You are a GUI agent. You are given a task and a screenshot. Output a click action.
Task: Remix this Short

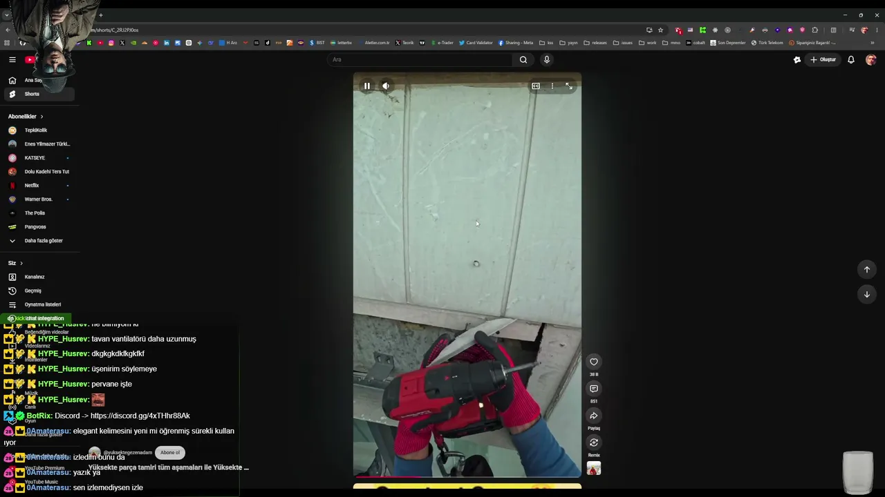coord(593,442)
